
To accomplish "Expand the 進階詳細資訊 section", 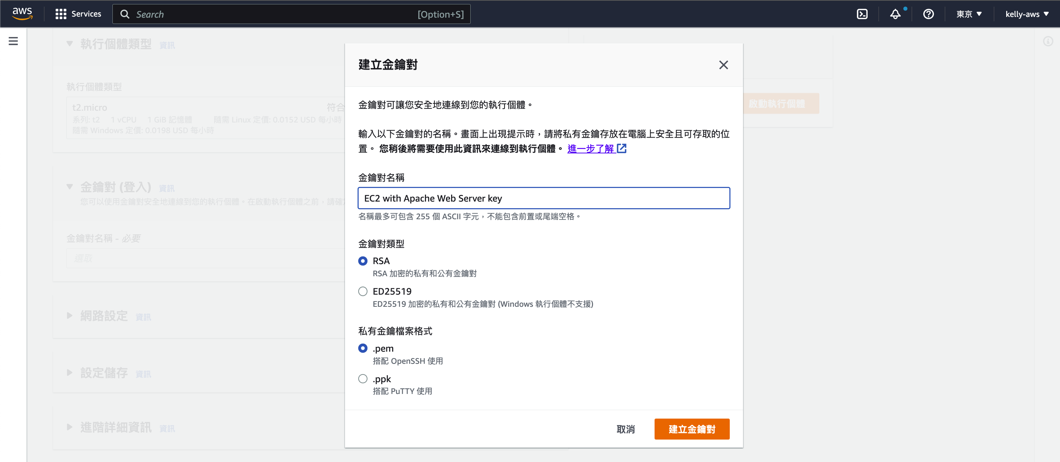I will [x=70, y=427].
